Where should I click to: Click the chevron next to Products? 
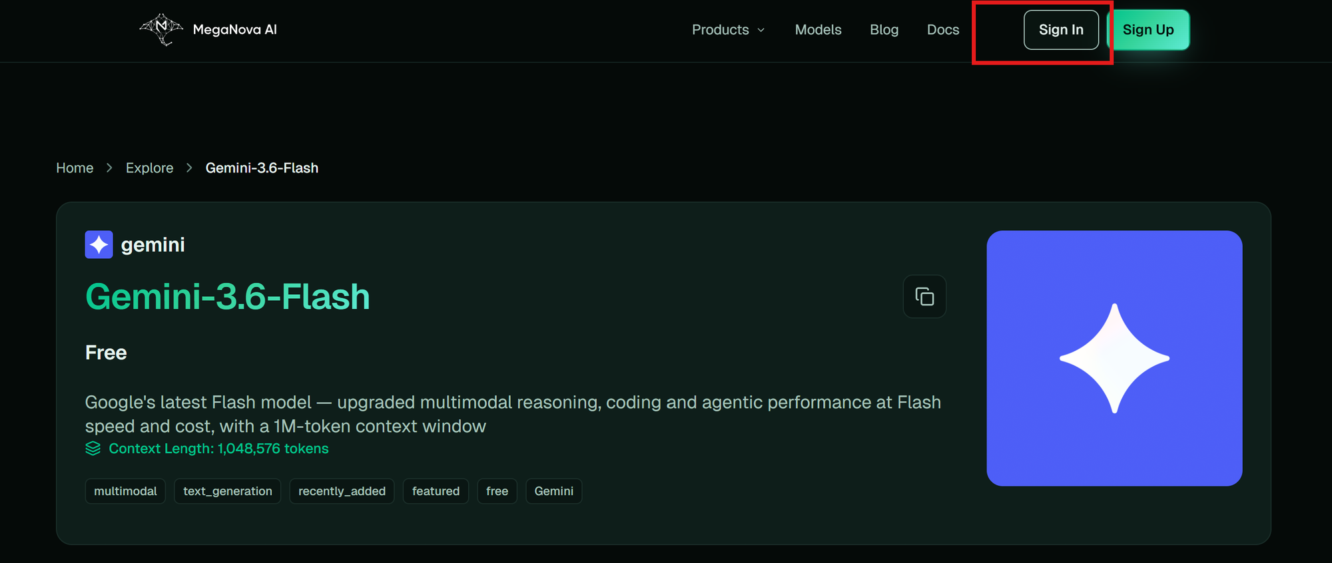(x=761, y=30)
